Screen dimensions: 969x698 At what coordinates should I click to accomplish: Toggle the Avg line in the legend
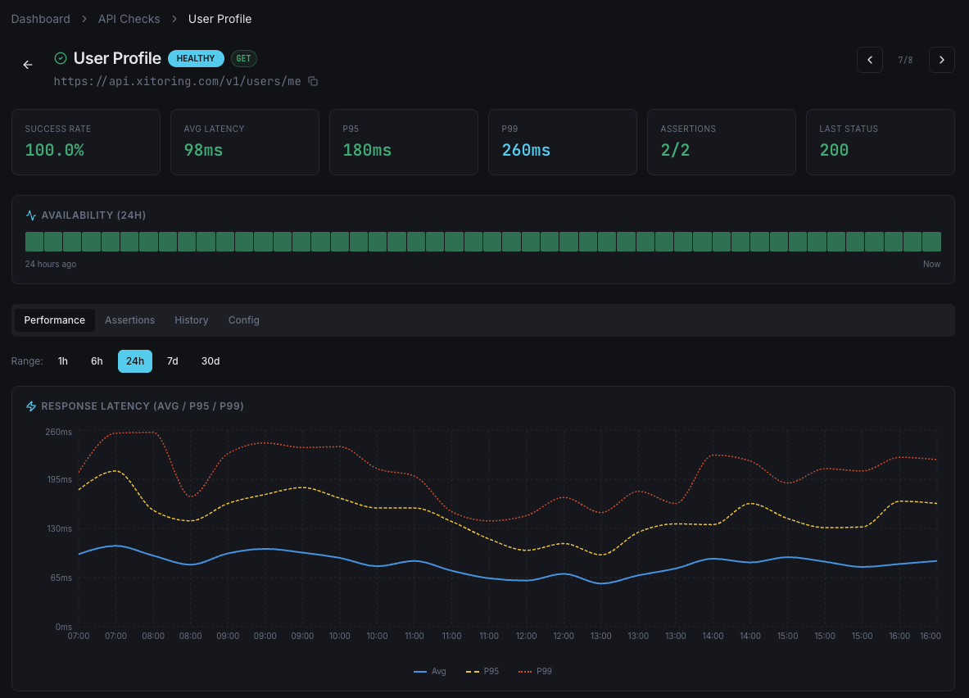(x=429, y=671)
